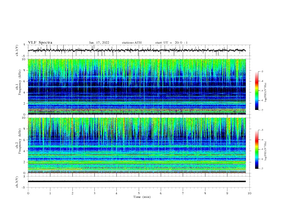Click the "7" tick on the time axis
281x217 pixels.
(x=183, y=193)
